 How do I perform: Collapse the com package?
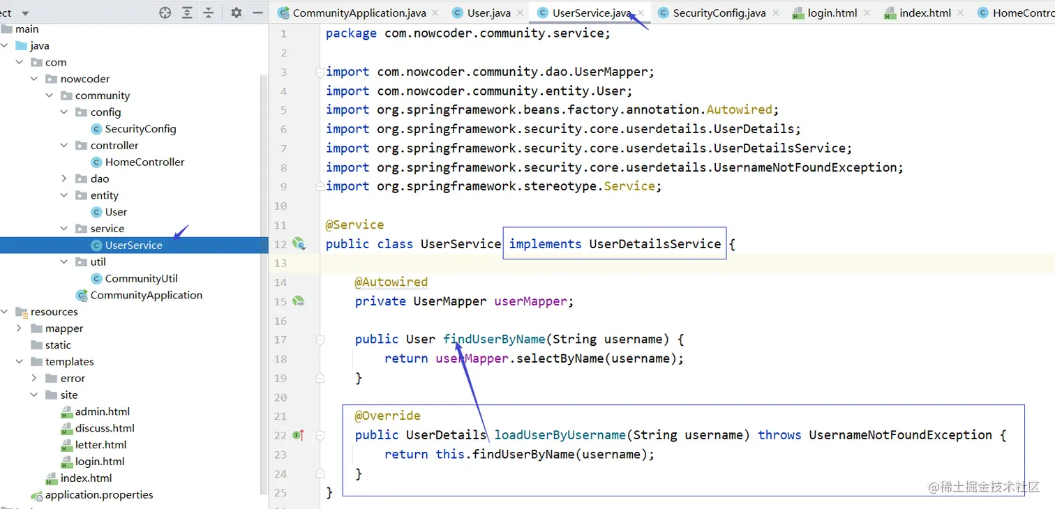click(20, 62)
